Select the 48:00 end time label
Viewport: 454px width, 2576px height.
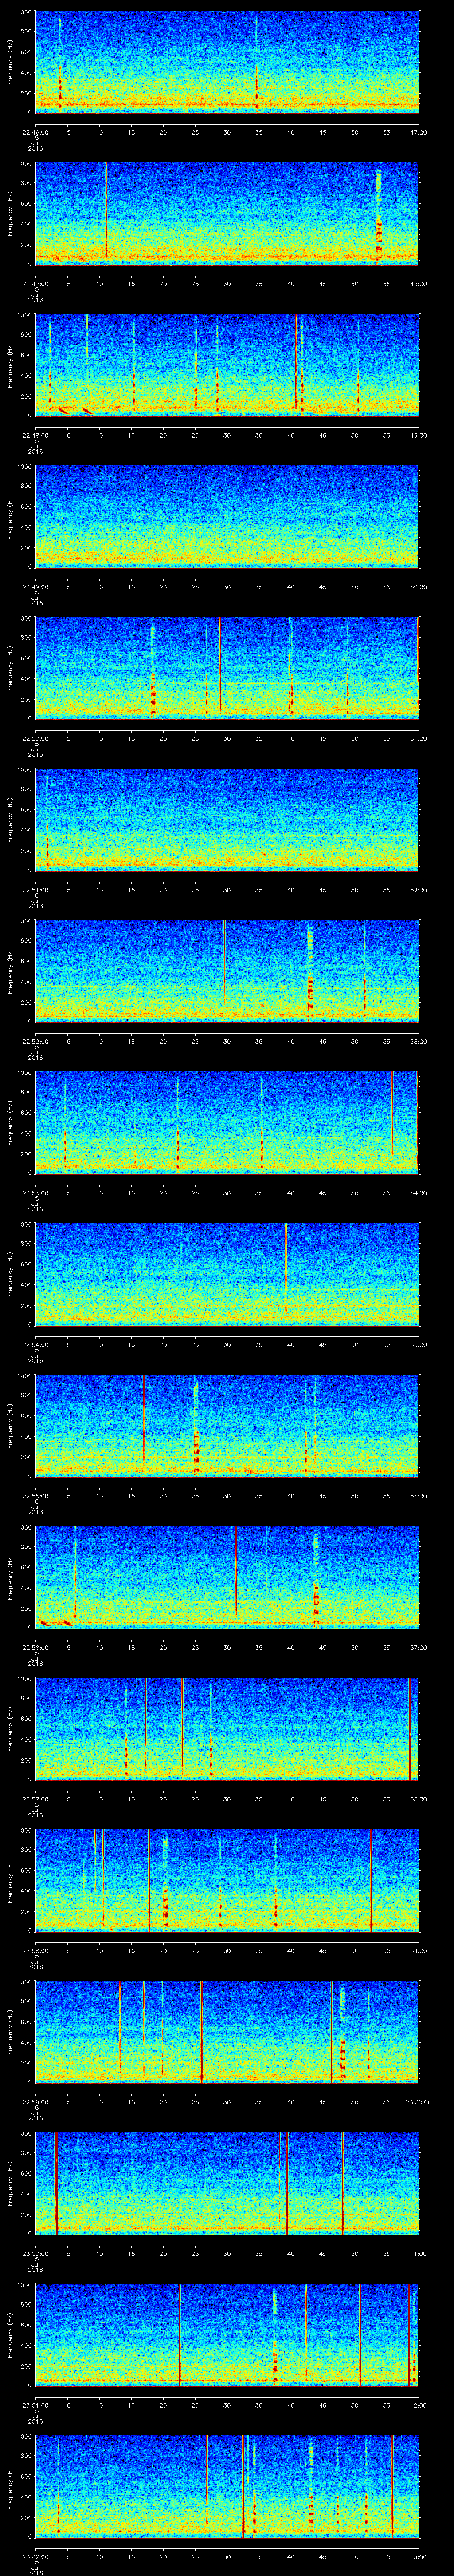click(x=418, y=284)
